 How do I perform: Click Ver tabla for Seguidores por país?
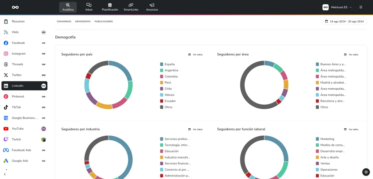tap(195, 54)
